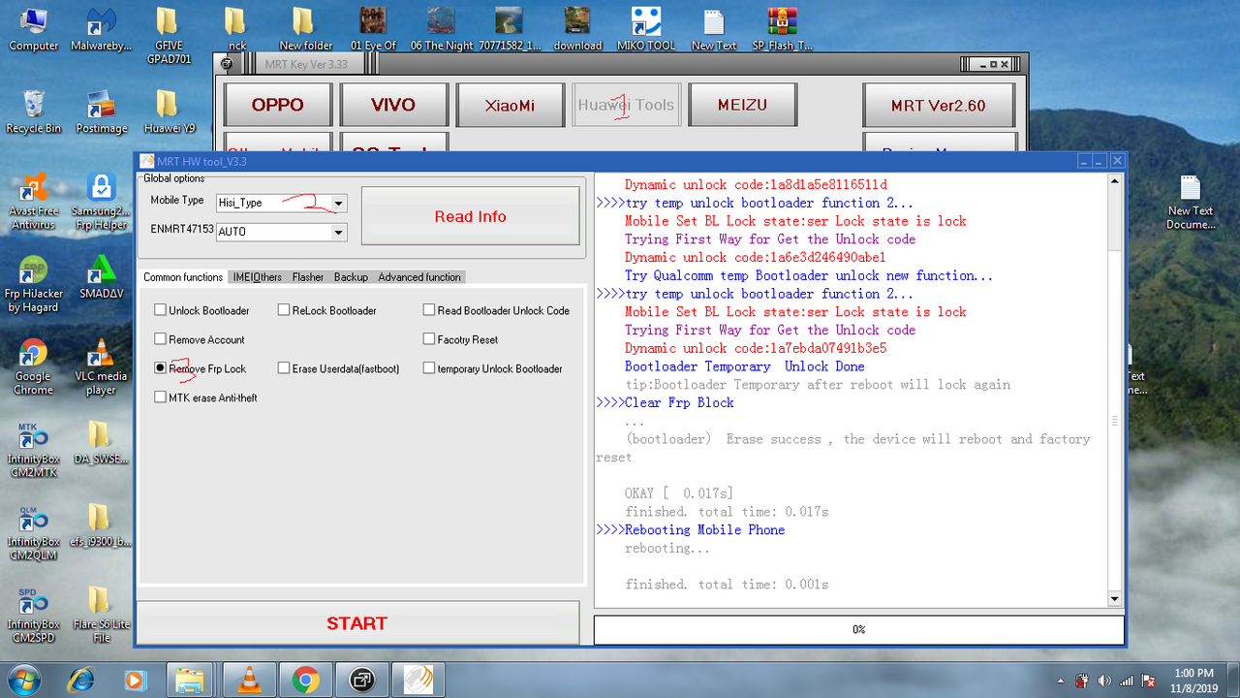Launch Google Chrome from desktop
Image resolution: width=1240 pixels, height=698 pixels.
click(x=34, y=366)
